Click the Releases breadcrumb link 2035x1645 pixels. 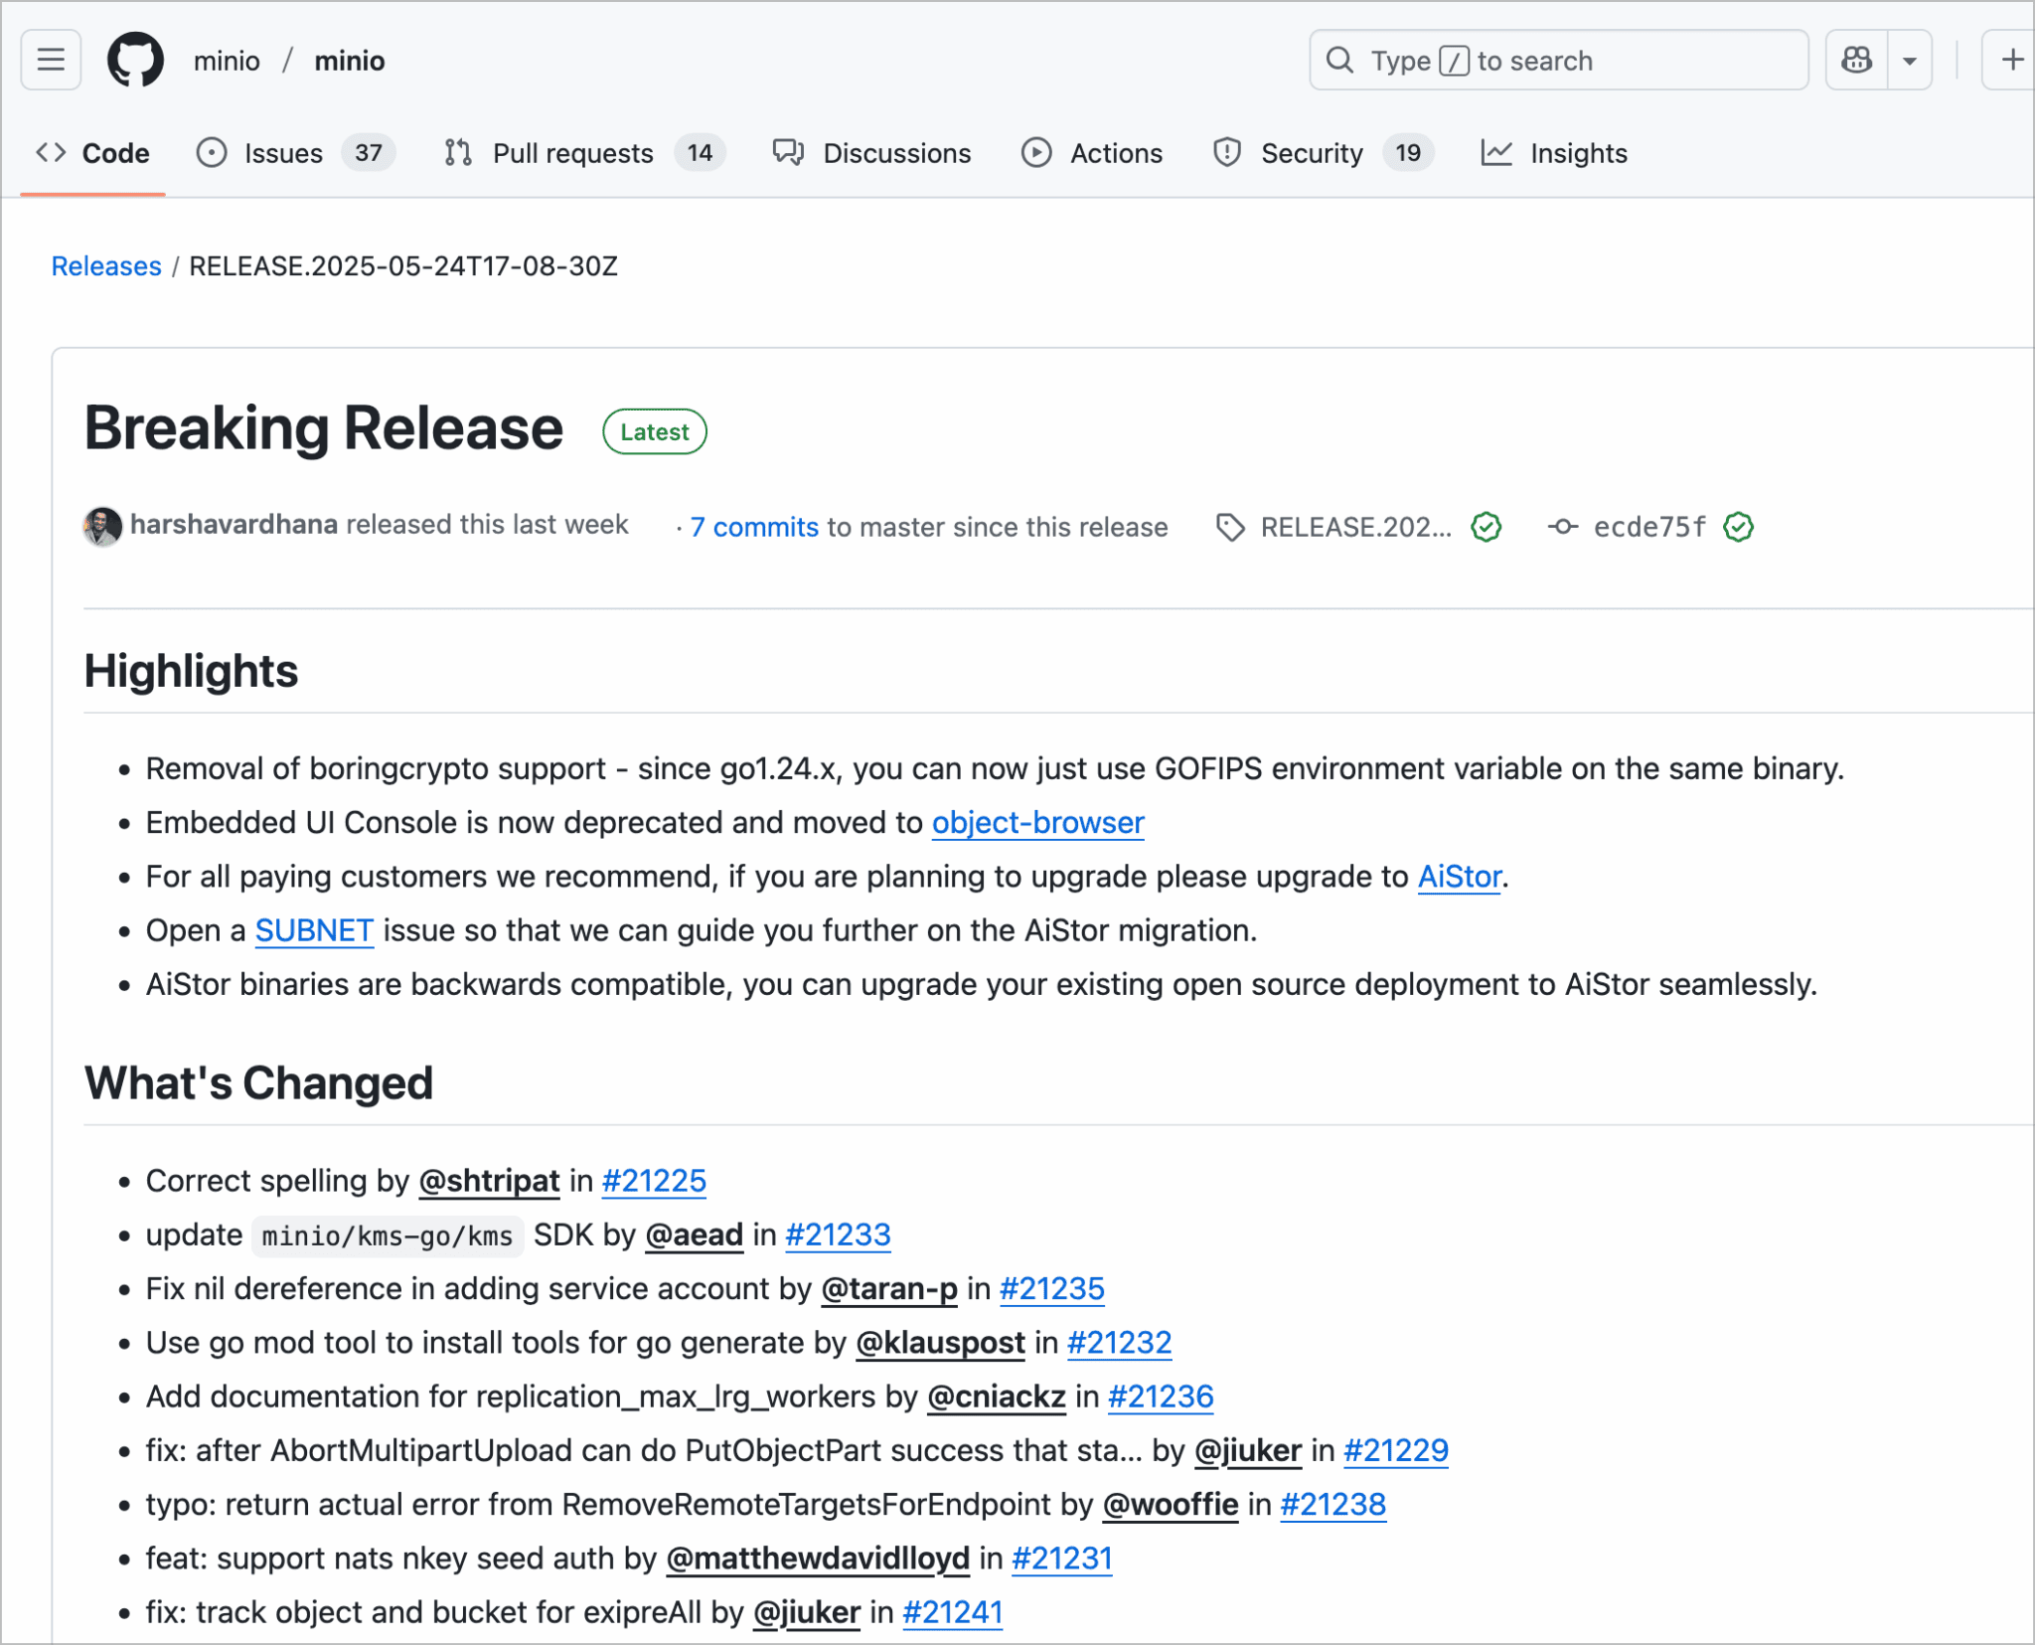click(x=106, y=266)
